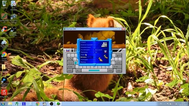Toggle the Музыка music option
This screenshot has width=189, height=106.
click(x=84, y=57)
